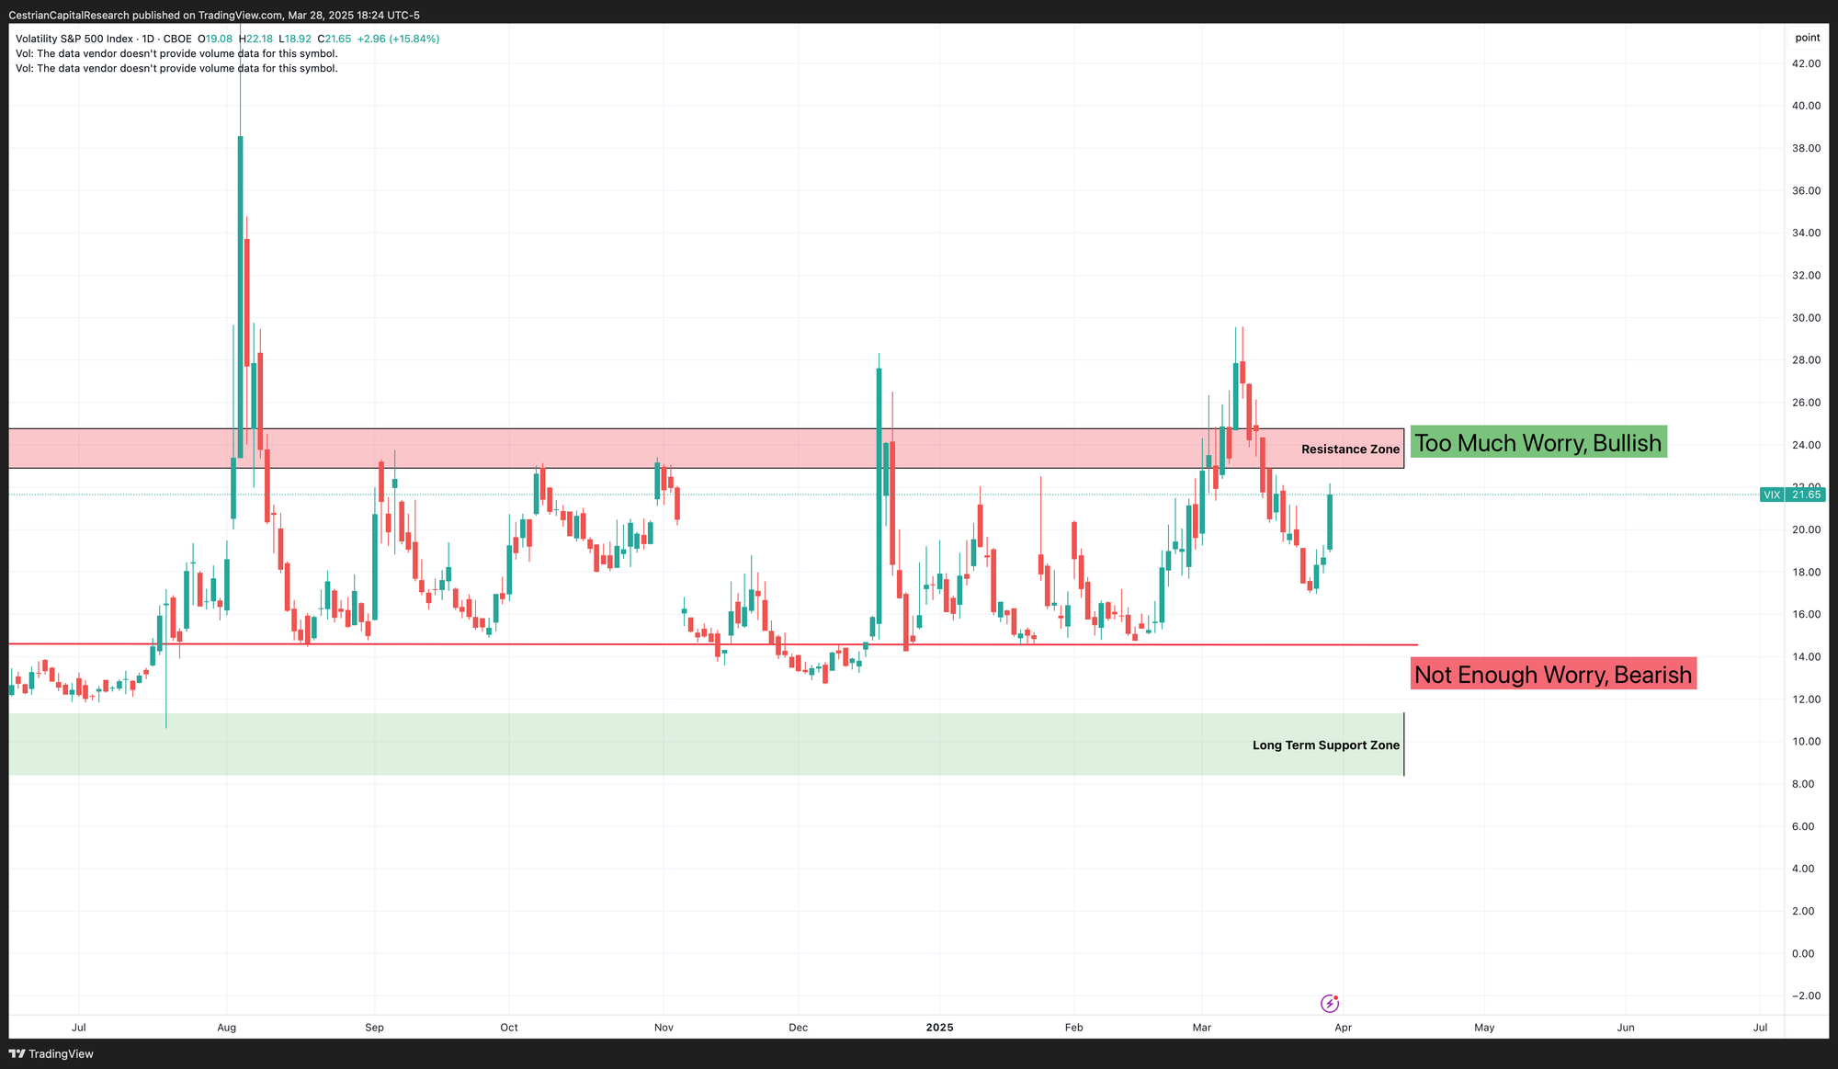Click the green long term support rectangle
Screen dimensions: 1838x1069
pos(643,745)
